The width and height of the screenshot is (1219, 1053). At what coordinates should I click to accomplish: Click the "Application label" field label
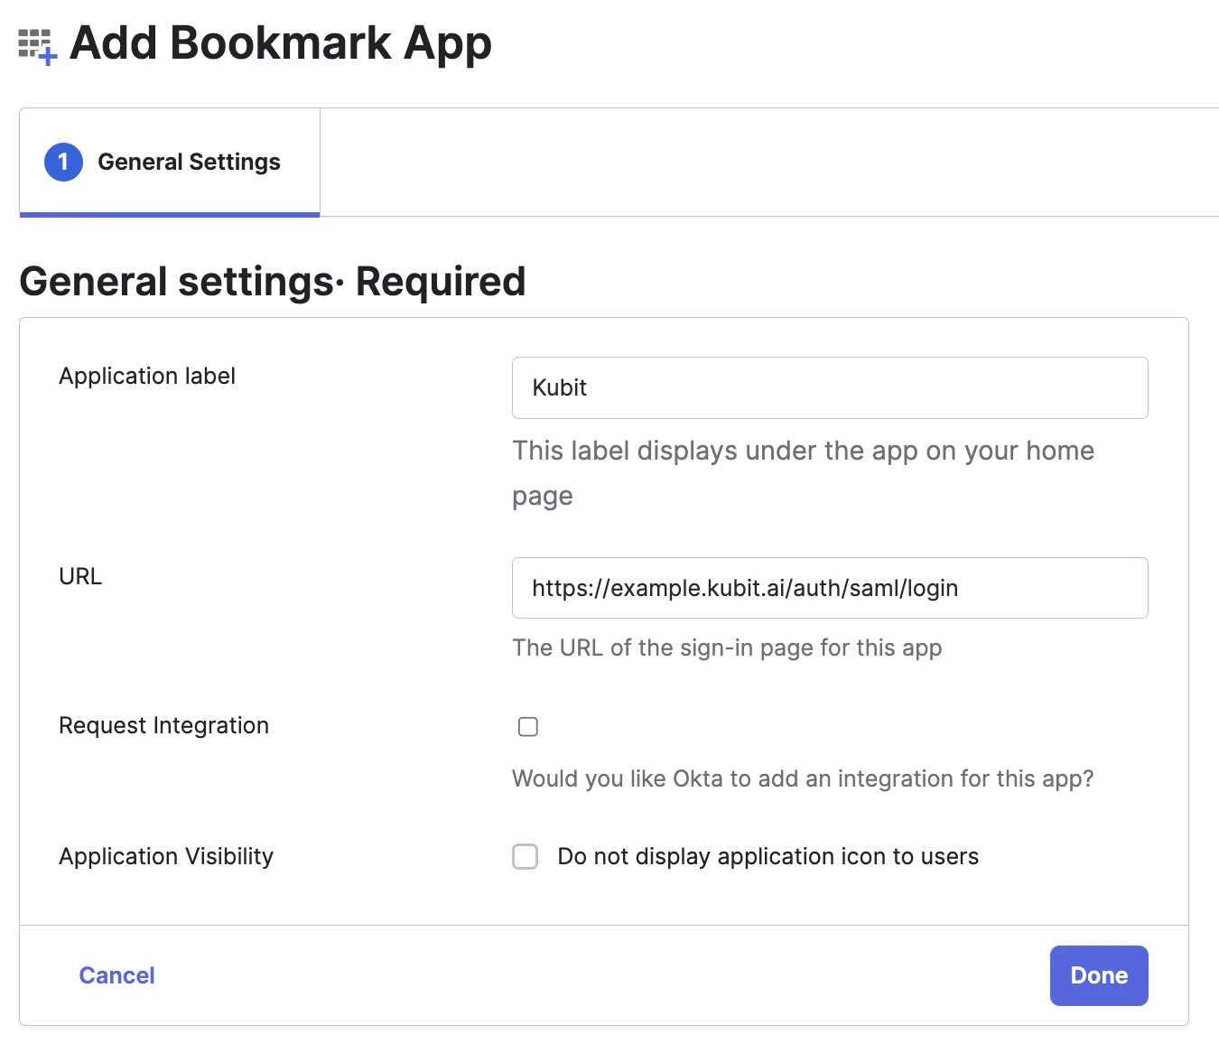click(147, 376)
